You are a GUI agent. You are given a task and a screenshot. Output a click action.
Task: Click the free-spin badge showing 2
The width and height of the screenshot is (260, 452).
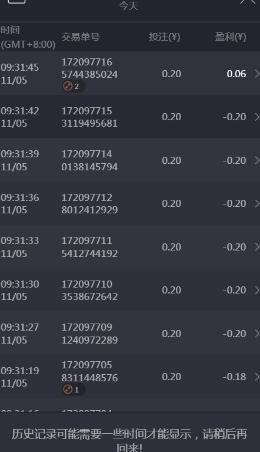tap(74, 86)
